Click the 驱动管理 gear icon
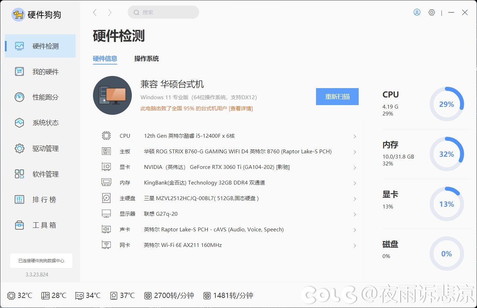Screen dimensions: 477x308 coord(19,148)
